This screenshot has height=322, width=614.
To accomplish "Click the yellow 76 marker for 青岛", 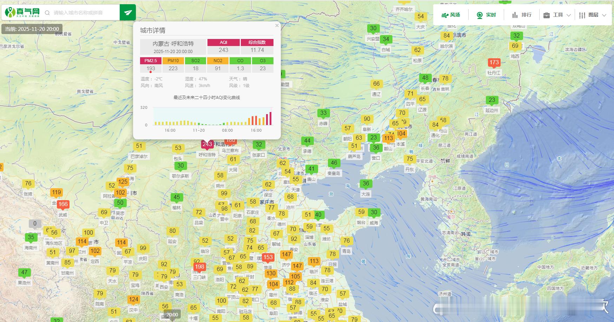I will (x=346, y=241).
